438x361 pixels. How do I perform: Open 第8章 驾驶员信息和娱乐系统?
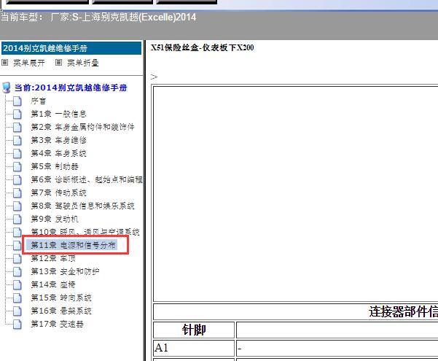82,206
